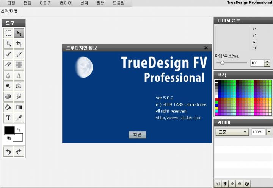Open the 필터 menu

[x=100, y=3]
